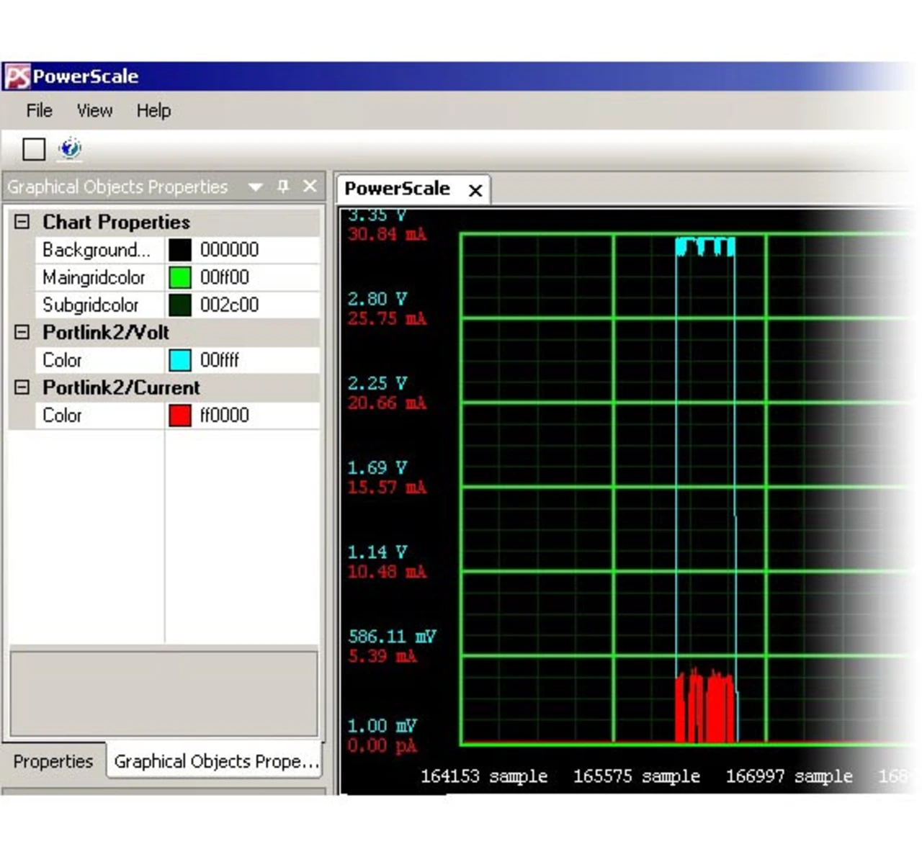
Task: Click the black Background color swatch
Action: (180, 250)
